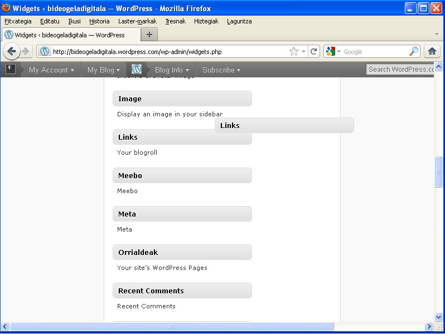Click the WordPress site icon in the address bar
Image resolution: width=445 pixels, height=334 pixels.
(x=45, y=51)
